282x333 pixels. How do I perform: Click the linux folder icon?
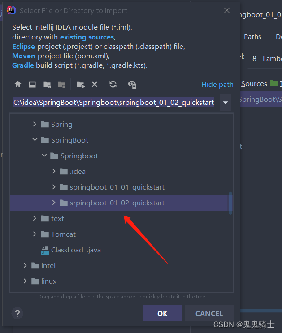click(x=35, y=281)
